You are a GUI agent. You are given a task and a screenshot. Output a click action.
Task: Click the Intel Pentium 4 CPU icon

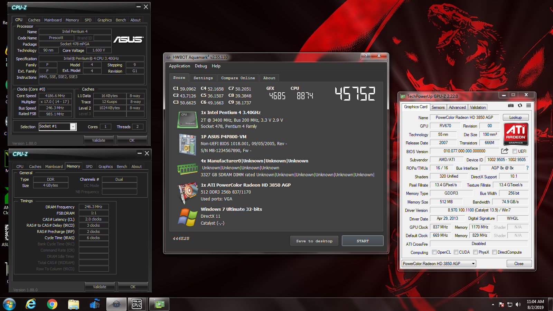[187, 120]
